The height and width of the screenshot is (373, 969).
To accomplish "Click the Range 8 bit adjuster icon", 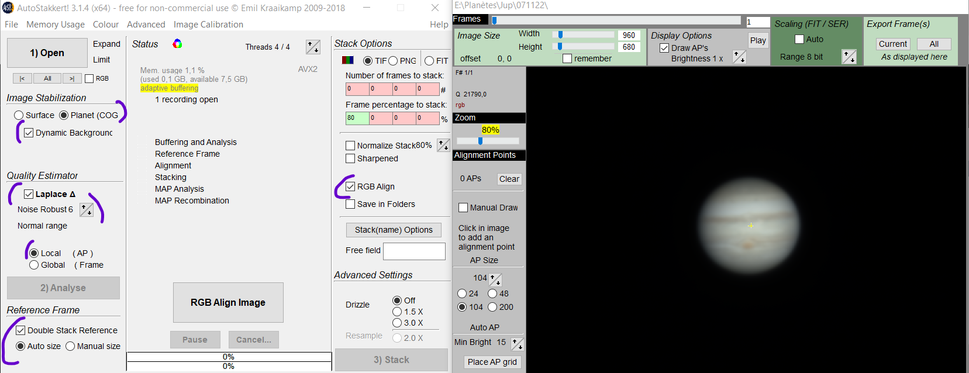I will (849, 57).
